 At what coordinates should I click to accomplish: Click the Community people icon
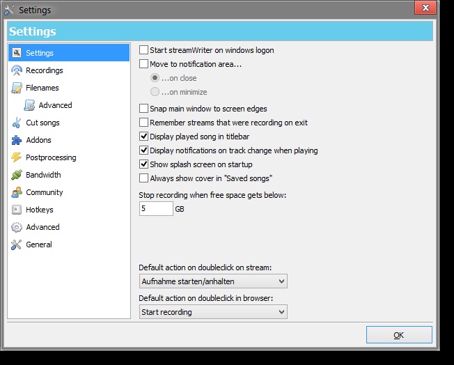[17, 192]
